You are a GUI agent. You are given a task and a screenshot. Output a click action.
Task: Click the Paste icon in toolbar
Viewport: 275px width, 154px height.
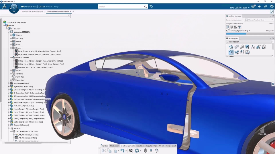(x=115, y=151)
